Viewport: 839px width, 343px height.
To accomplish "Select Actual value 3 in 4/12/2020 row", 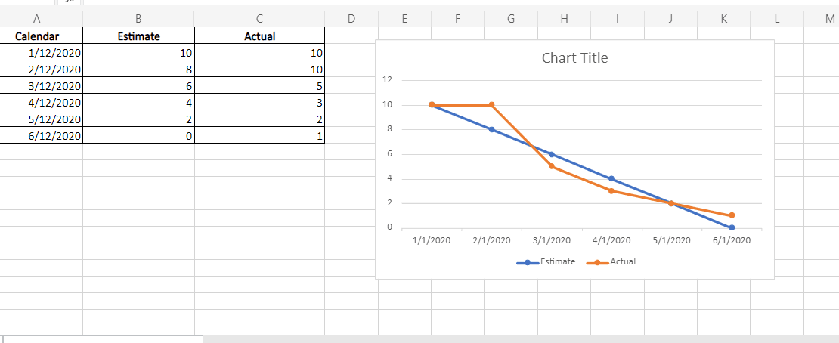I will [x=259, y=102].
